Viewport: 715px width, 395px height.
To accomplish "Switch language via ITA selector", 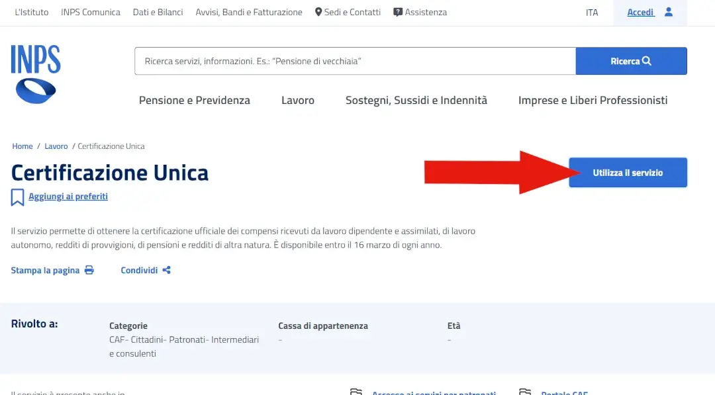I will [x=592, y=13].
